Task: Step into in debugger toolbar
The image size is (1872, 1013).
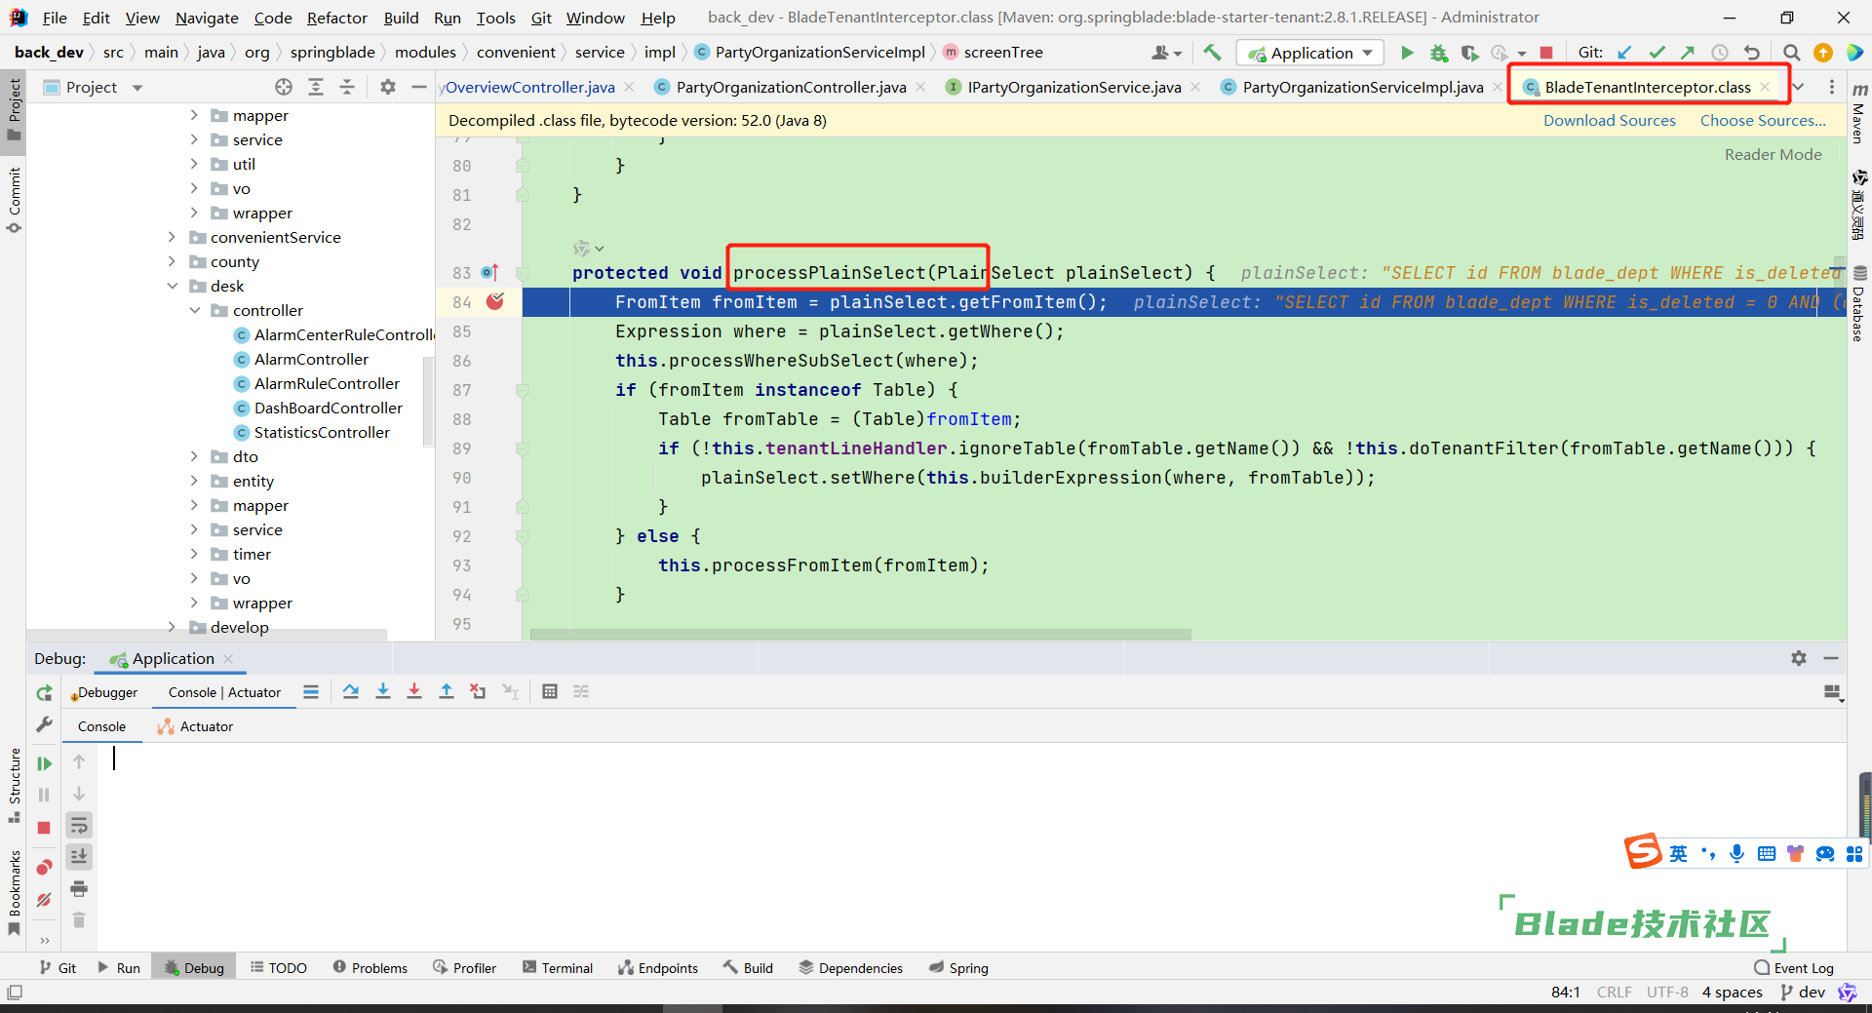Action: tap(383, 691)
